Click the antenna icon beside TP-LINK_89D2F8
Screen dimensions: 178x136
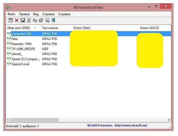(x=9, y=49)
